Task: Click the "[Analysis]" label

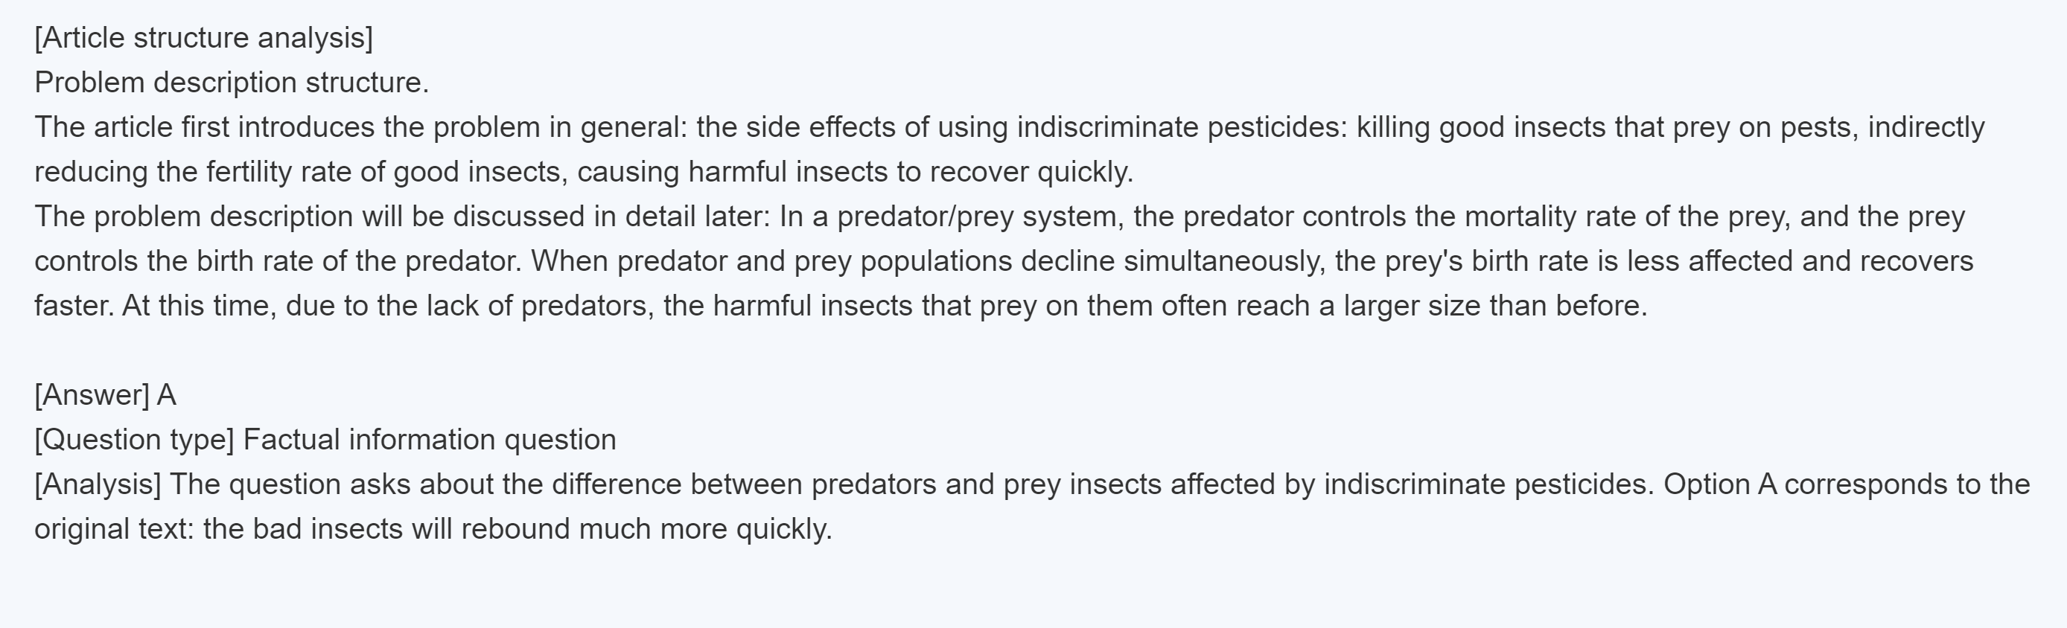Action: tap(98, 484)
